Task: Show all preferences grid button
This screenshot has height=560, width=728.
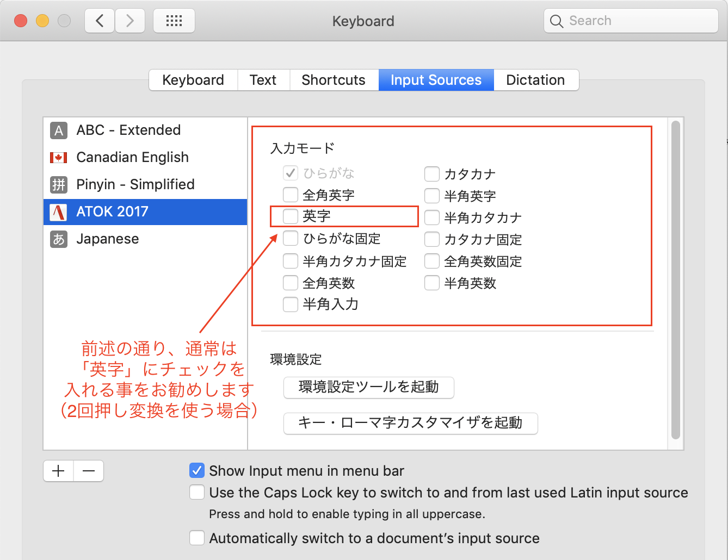Action: 174,21
